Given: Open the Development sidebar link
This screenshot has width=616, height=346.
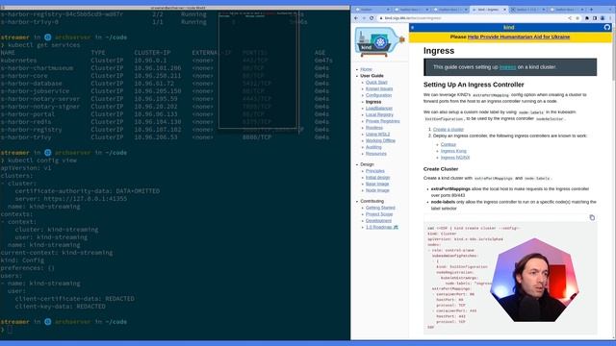Looking at the screenshot, I should pyautogui.click(x=378, y=221).
